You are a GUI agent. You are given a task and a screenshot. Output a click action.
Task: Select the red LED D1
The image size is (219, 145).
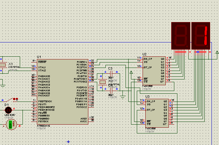point(8,110)
